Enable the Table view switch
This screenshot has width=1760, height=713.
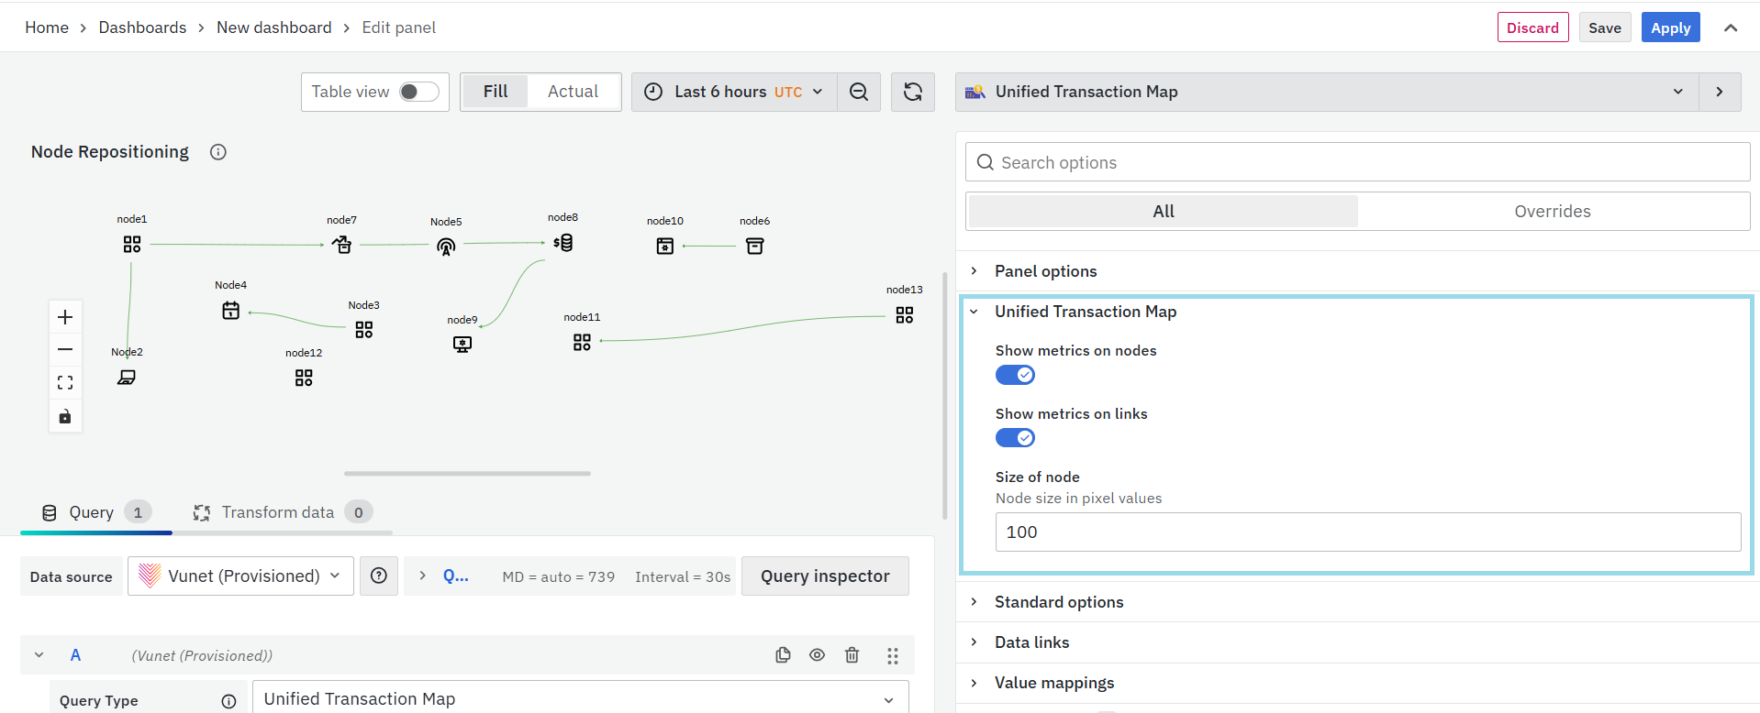tap(419, 92)
